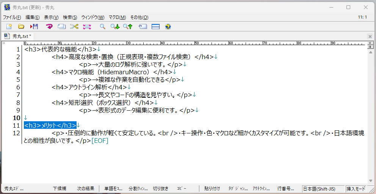Split the window using the blue bars icon

point(156,27)
